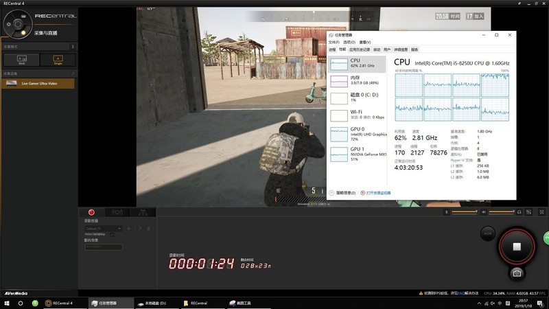Screen dimensions: 549x309
Task: Click the video category input field
Action: click(103, 247)
